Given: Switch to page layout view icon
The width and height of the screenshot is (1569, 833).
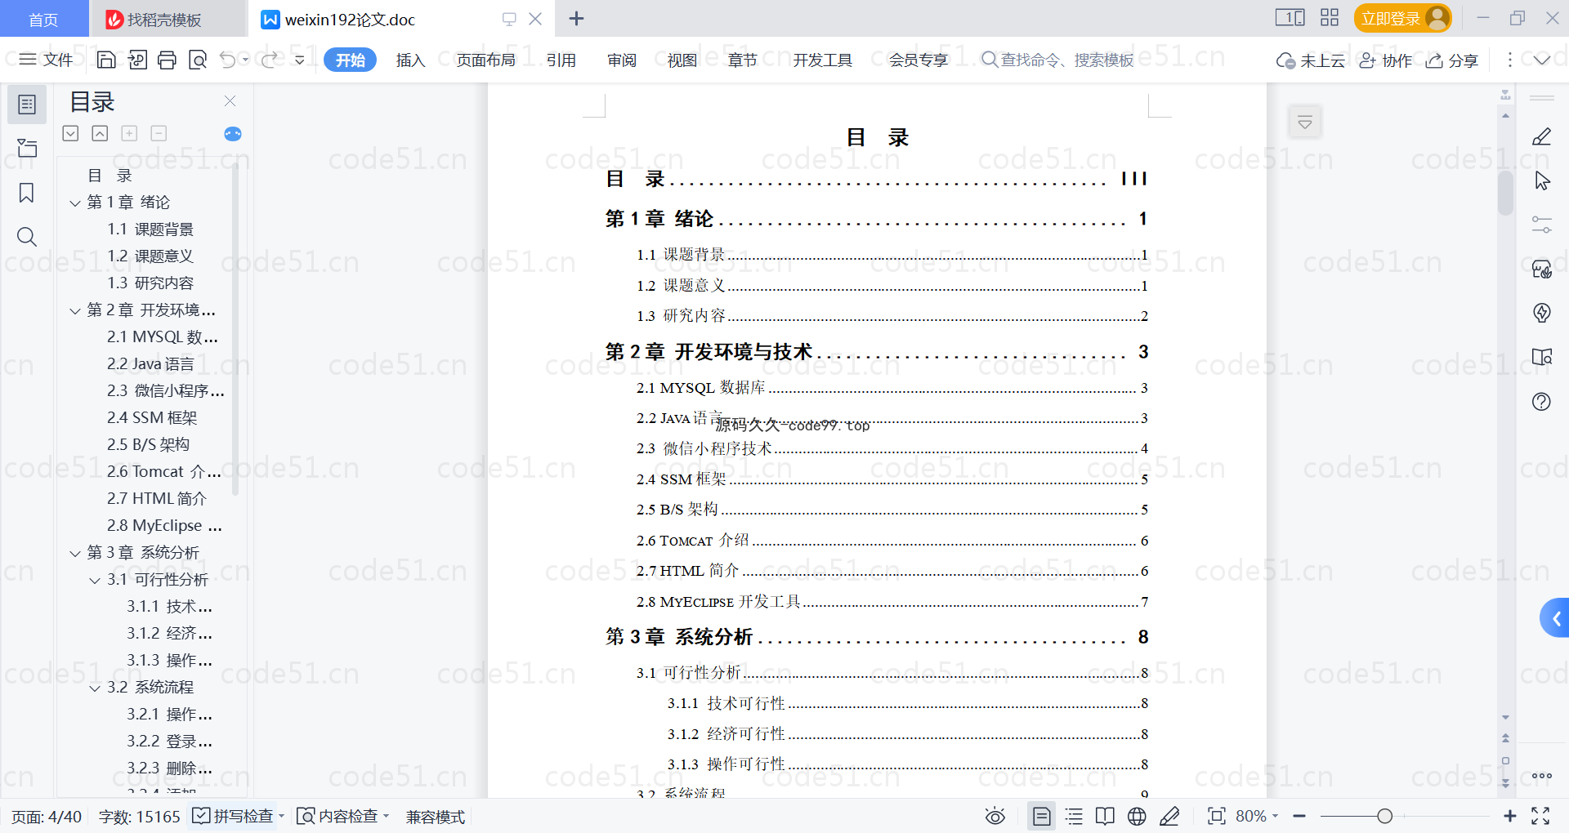Looking at the screenshot, I should click(x=1041, y=816).
